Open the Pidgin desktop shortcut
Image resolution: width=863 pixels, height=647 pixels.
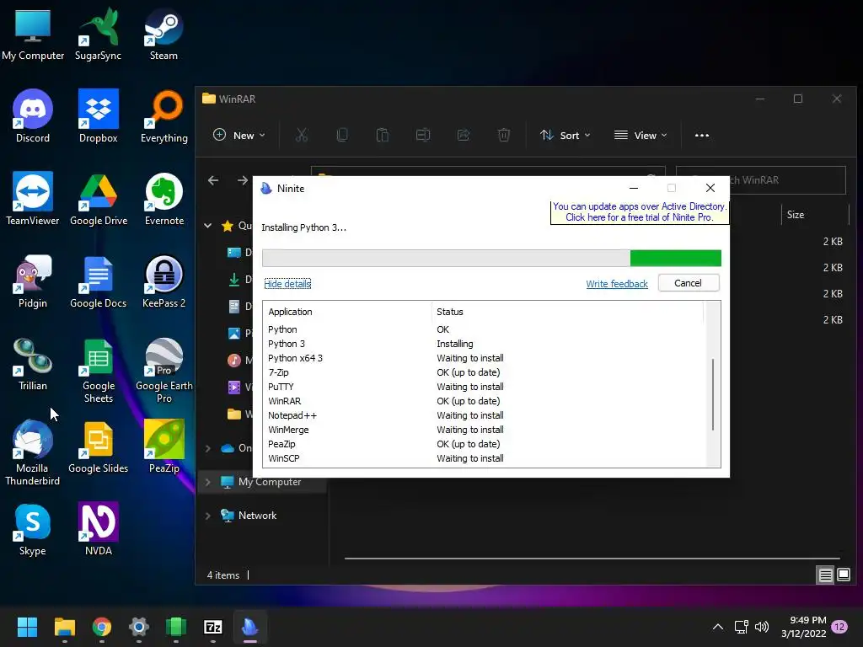tap(33, 281)
